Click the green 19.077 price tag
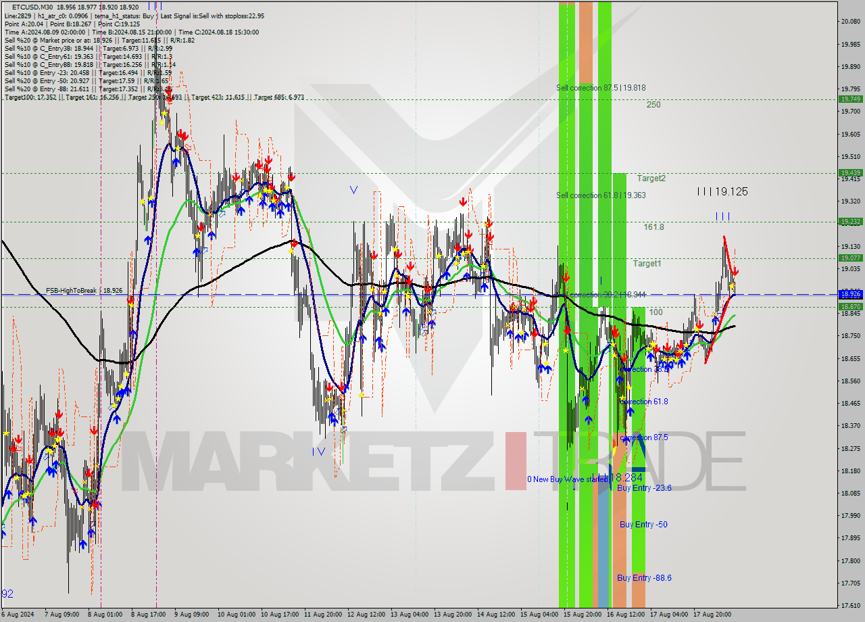Image resolution: width=865 pixels, height=622 pixels. click(850, 258)
